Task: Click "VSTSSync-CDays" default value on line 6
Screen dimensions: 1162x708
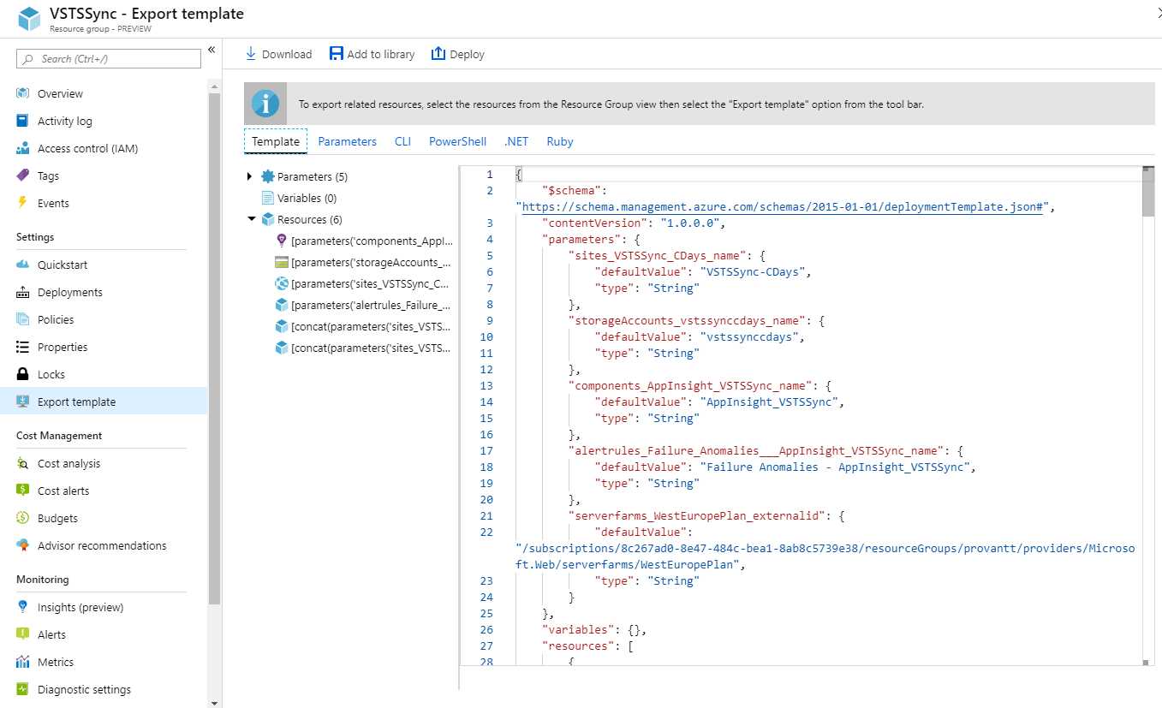Action: pyautogui.click(x=754, y=271)
